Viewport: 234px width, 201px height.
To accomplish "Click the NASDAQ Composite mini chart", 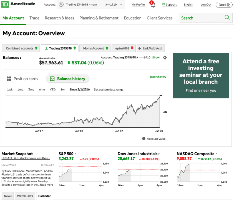I will point(198,172).
